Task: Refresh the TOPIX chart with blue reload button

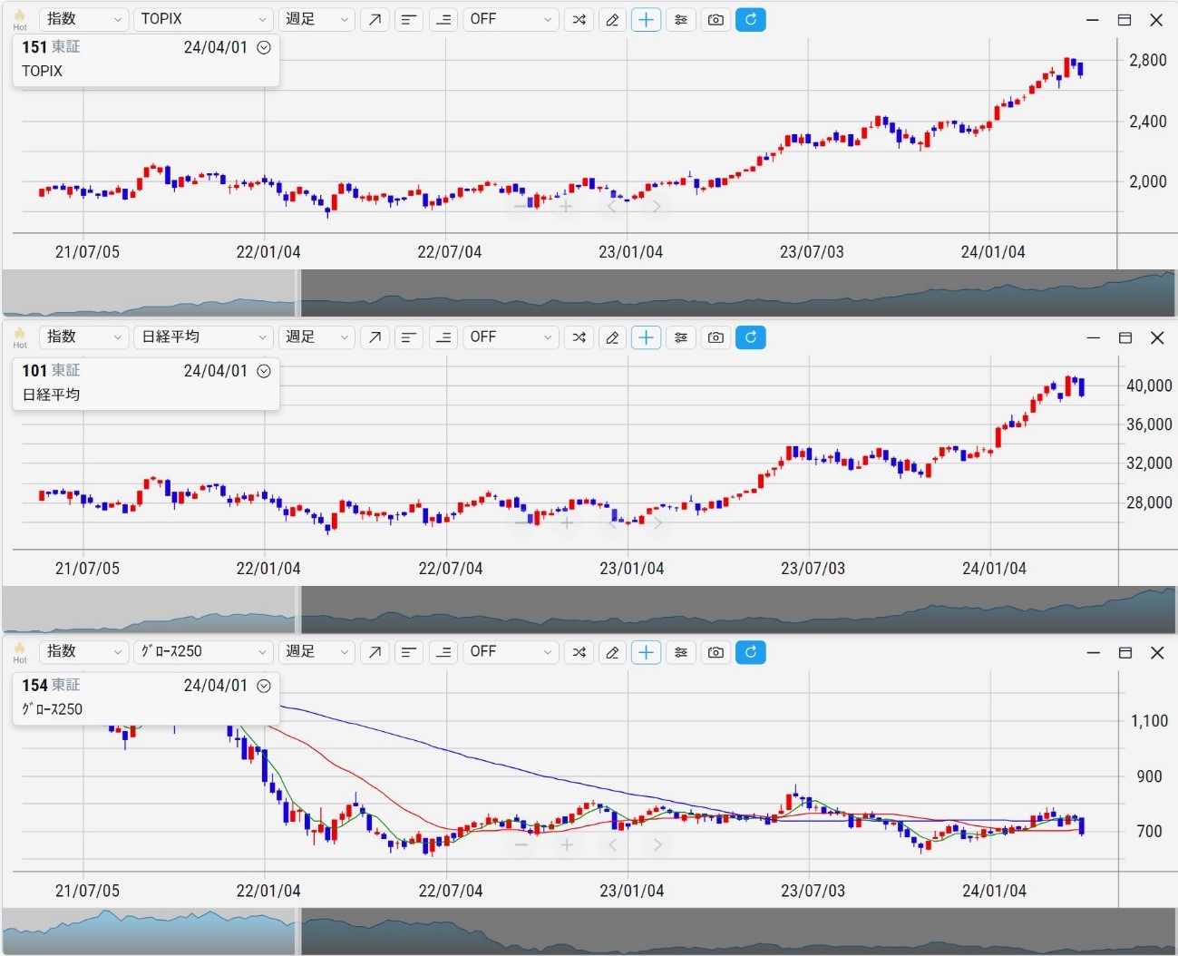Action: coord(750,19)
